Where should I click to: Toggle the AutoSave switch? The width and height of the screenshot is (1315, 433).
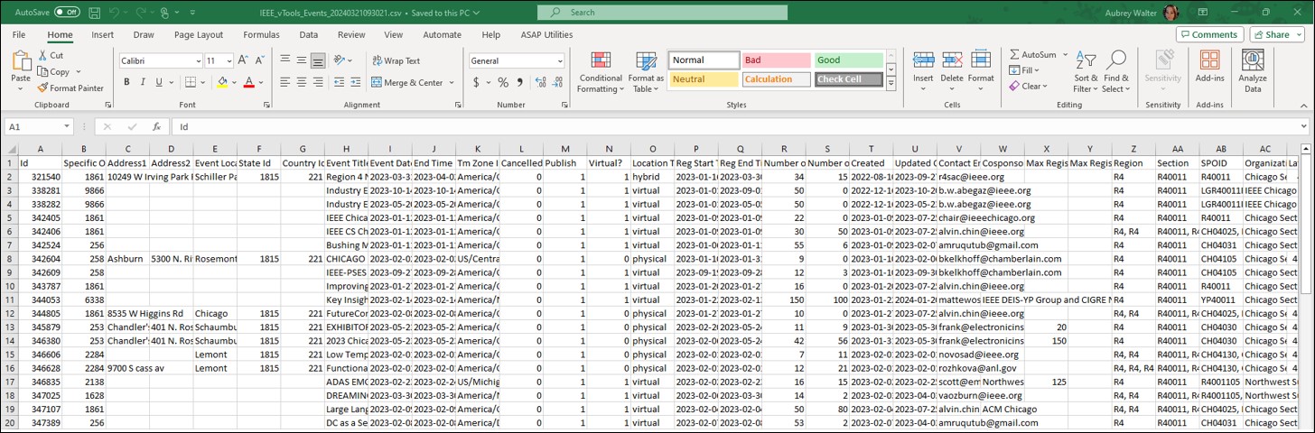[x=67, y=13]
